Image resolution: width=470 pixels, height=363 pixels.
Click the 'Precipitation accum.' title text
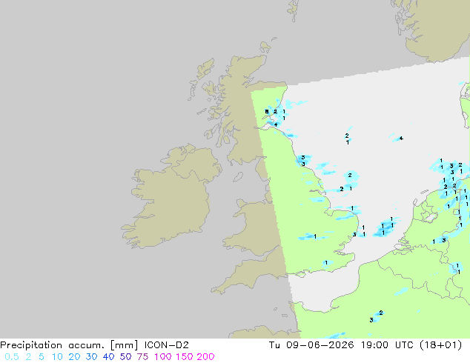[x=52, y=345]
